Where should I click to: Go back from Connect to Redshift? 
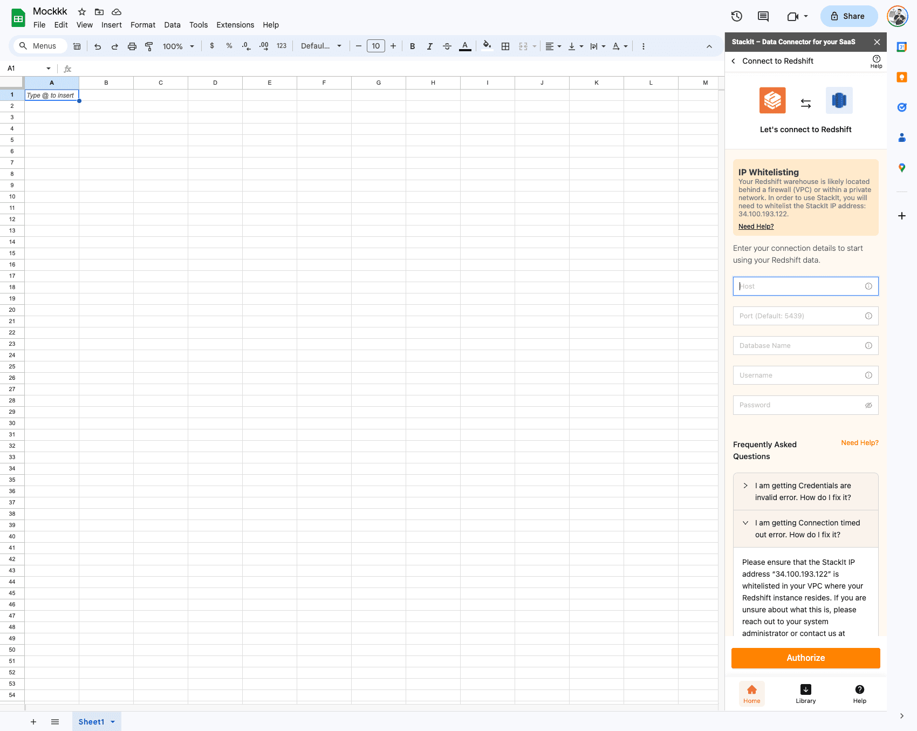(x=734, y=61)
